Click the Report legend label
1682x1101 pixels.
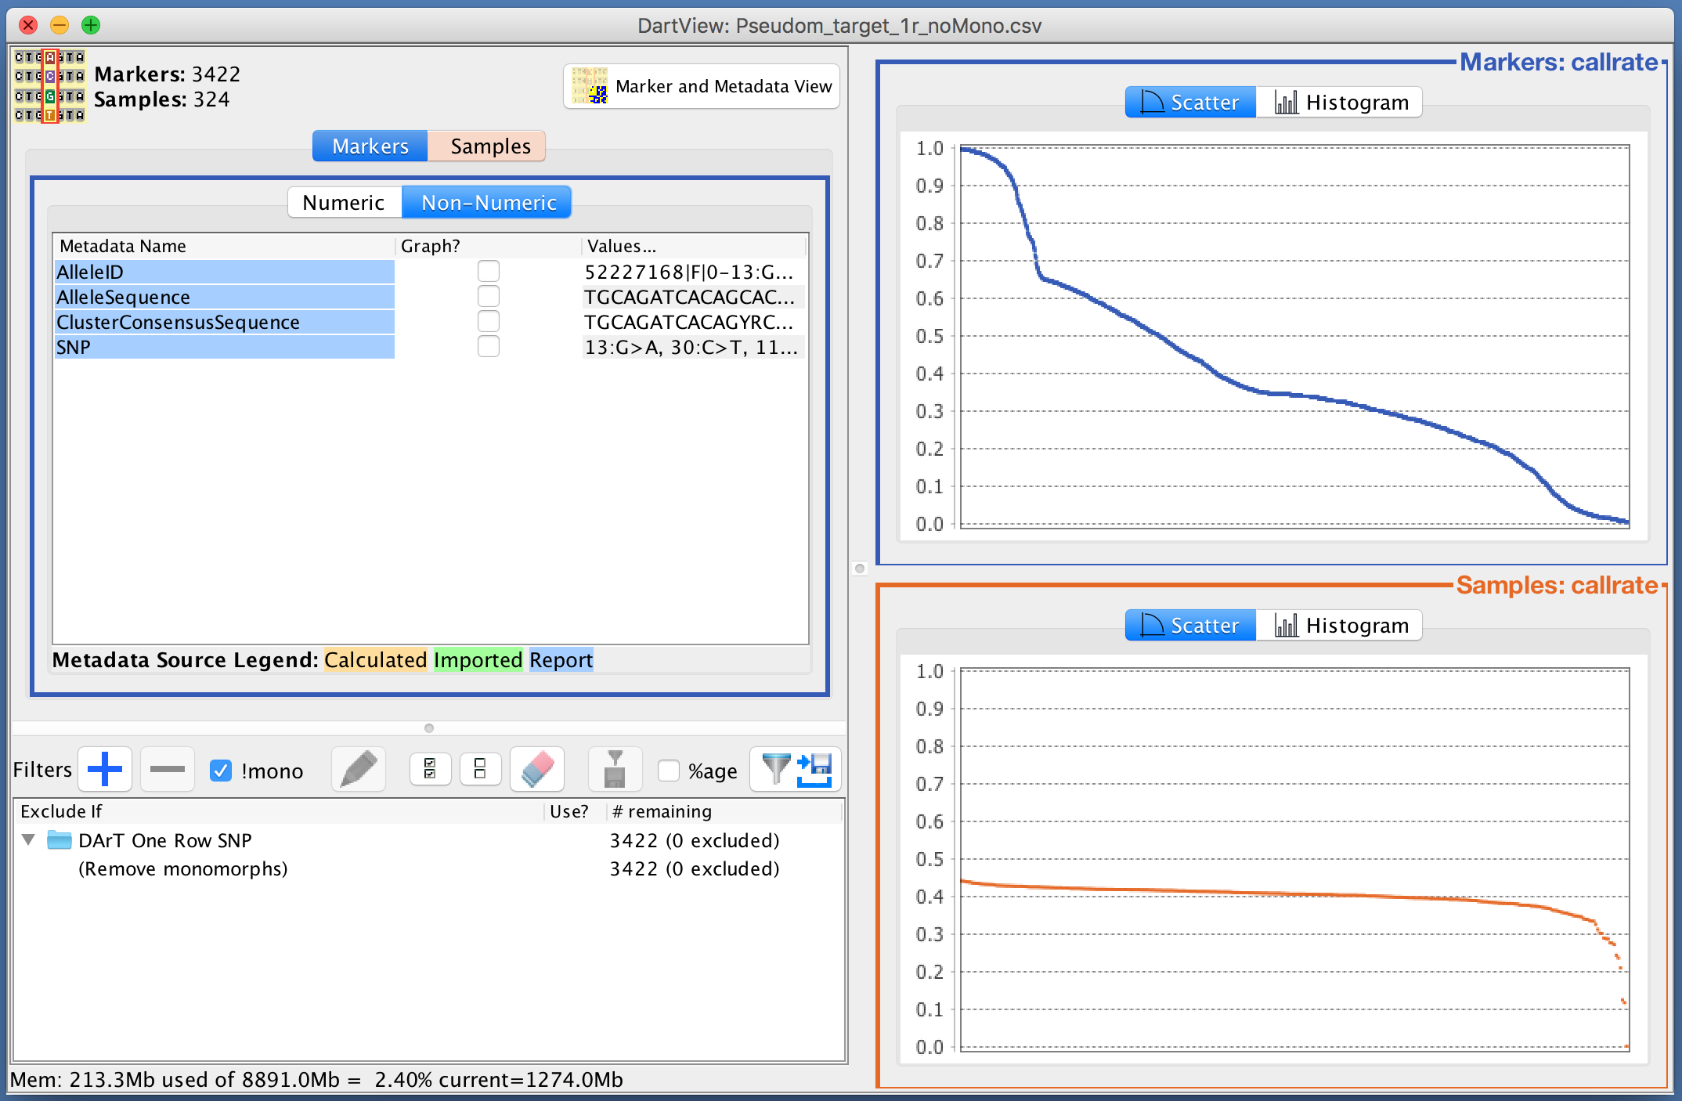561,660
